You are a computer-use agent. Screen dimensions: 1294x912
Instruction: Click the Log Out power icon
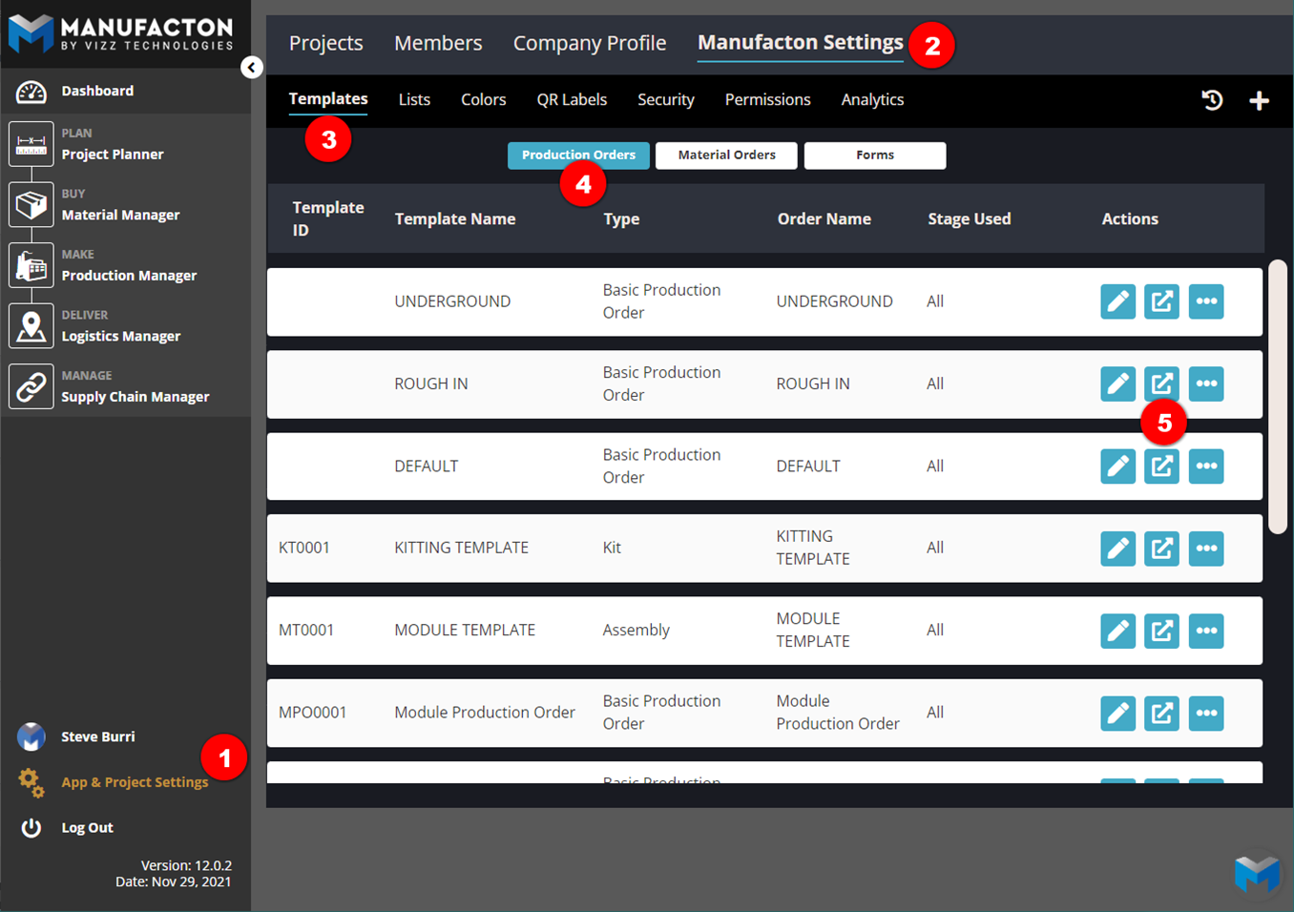31,828
